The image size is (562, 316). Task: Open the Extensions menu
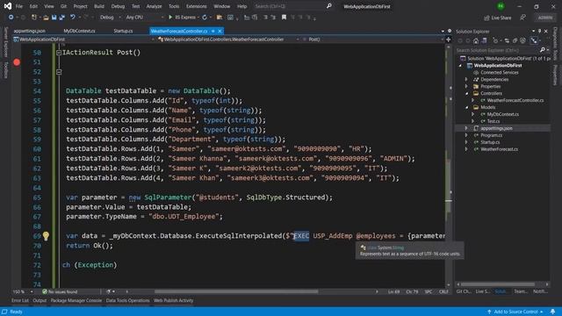pos(196,6)
